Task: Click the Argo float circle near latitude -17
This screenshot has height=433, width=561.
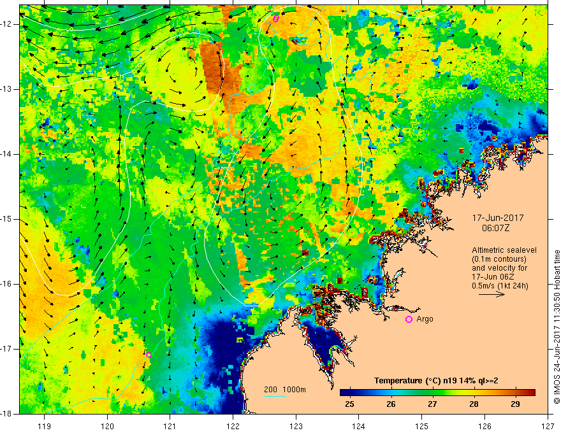Action: (x=149, y=355)
